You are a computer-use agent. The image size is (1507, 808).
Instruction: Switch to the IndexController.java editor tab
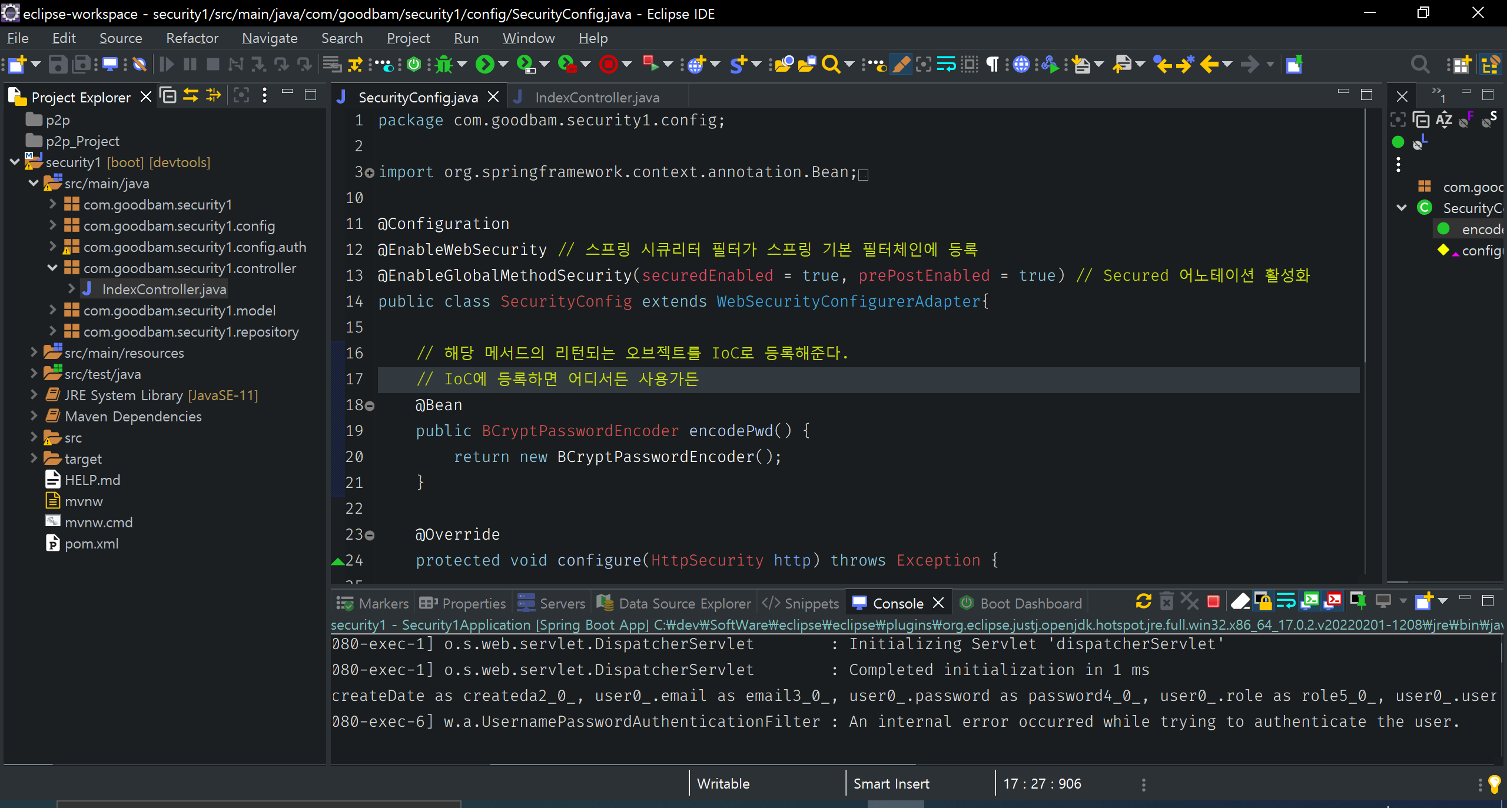click(x=596, y=97)
